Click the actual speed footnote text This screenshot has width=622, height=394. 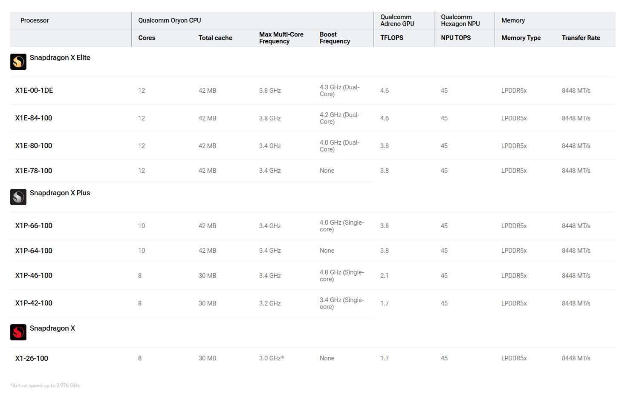click(45, 385)
